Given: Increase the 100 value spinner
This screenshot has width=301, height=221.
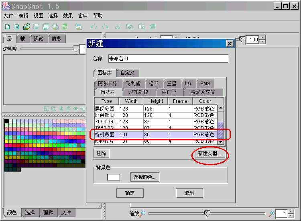Looking at the screenshot, I should (262, 38).
